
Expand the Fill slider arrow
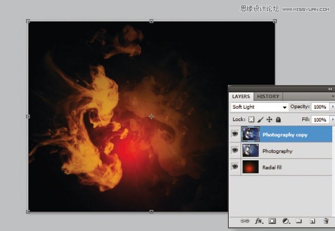332,120
